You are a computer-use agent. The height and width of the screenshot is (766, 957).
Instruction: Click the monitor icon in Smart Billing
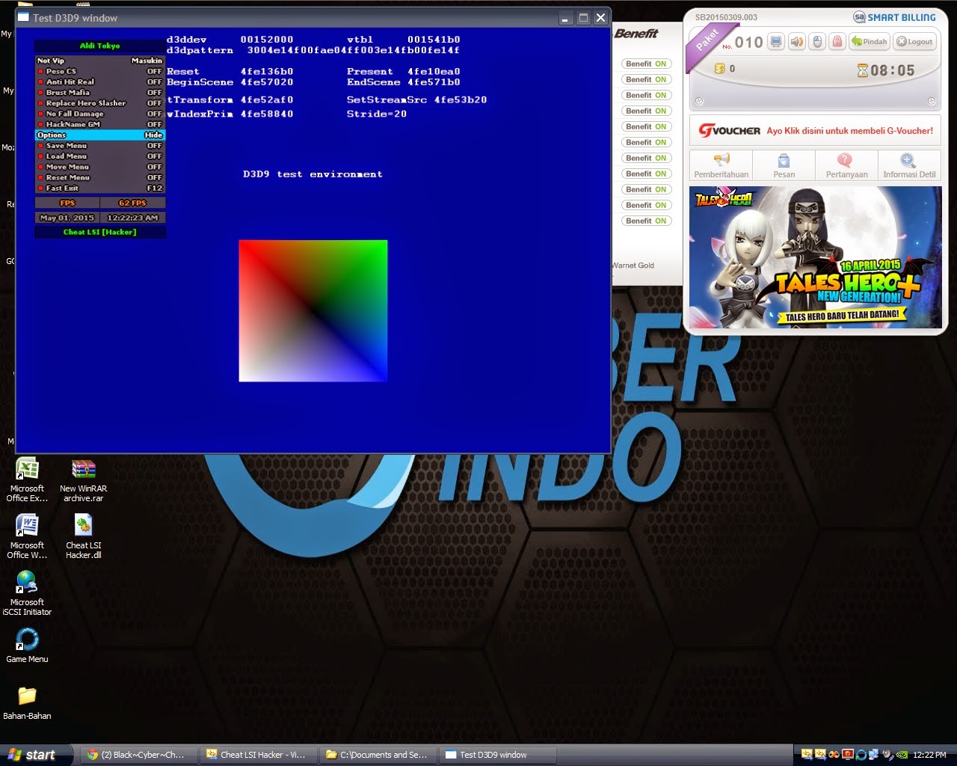pyautogui.click(x=776, y=42)
